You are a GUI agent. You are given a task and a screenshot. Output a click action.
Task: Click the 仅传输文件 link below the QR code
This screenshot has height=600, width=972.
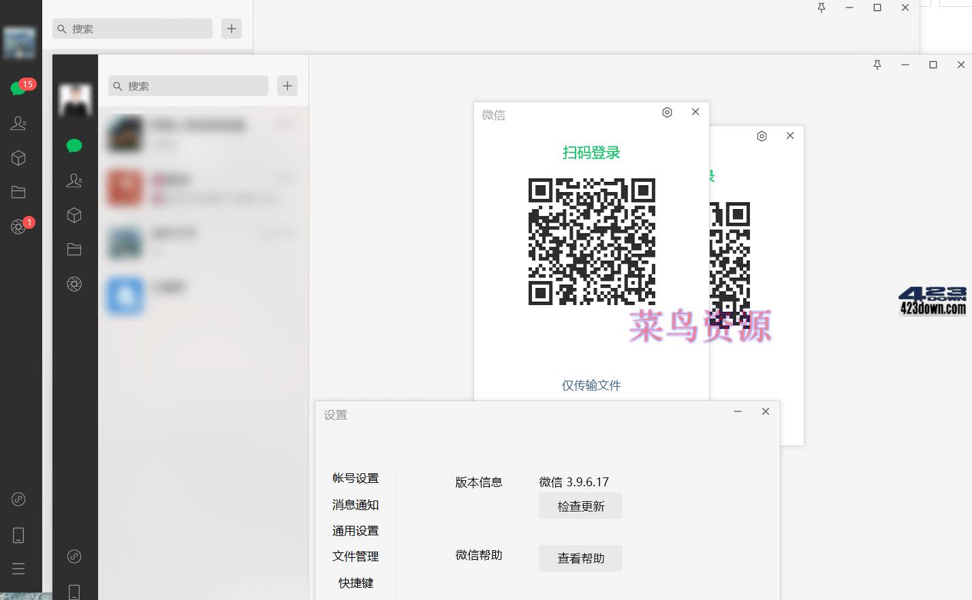coord(591,385)
